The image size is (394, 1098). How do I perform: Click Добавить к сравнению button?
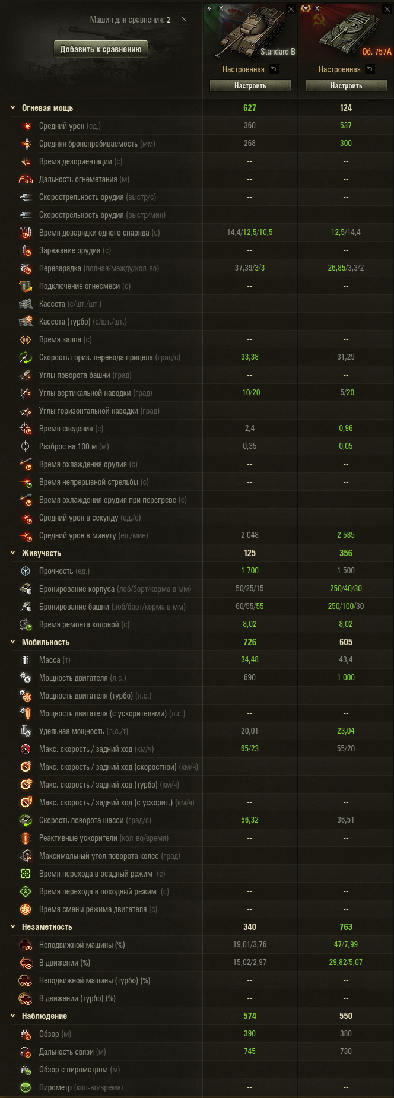point(101,49)
